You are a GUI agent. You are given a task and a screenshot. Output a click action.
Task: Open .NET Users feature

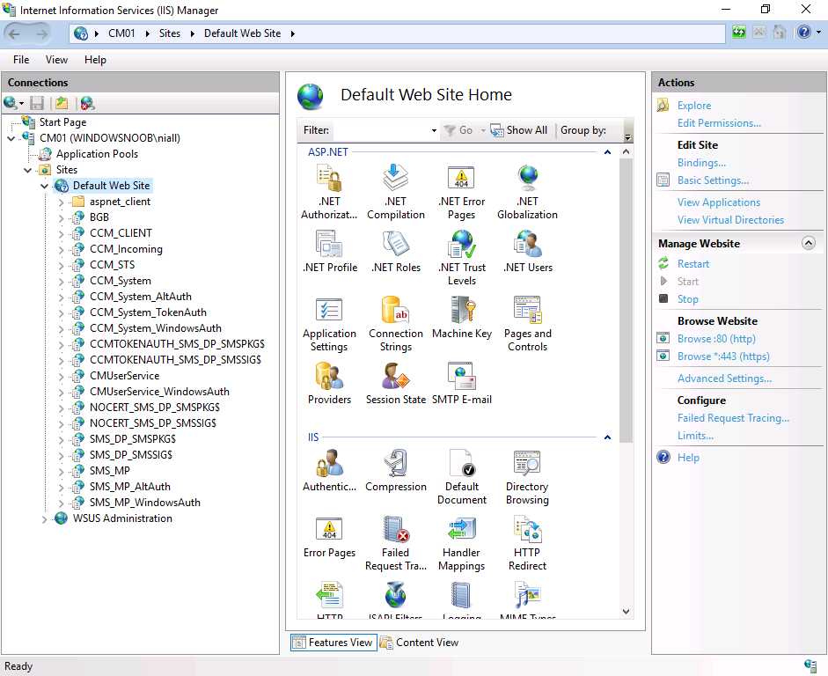[528, 252]
